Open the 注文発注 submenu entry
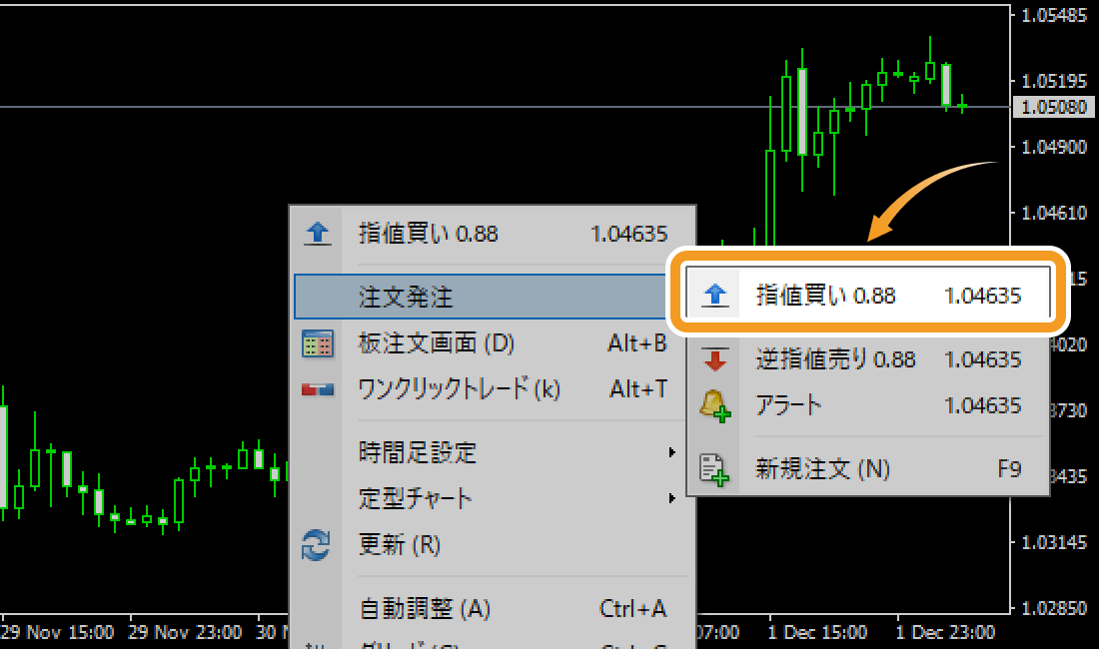 [481, 297]
